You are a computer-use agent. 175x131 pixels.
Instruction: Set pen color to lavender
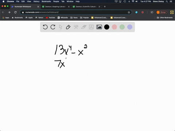130,27
